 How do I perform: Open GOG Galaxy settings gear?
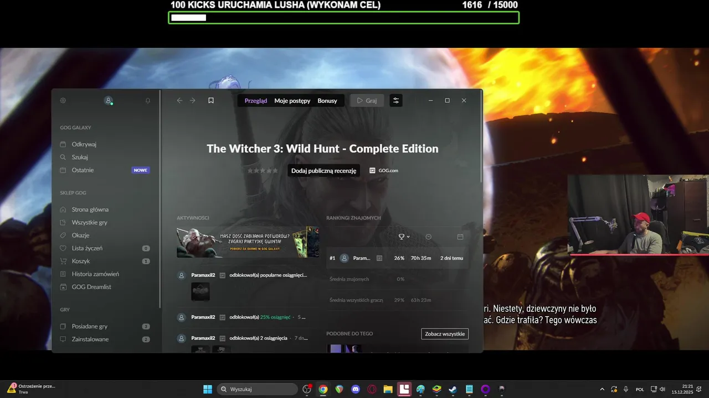pyautogui.click(x=63, y=101)
